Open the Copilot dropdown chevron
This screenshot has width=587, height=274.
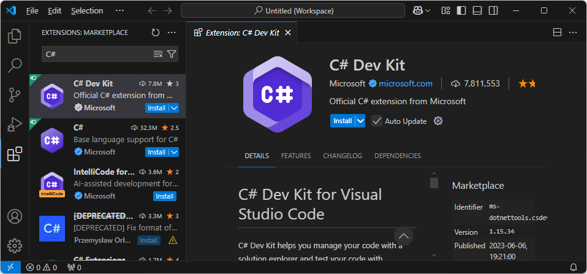click(428, 11)
